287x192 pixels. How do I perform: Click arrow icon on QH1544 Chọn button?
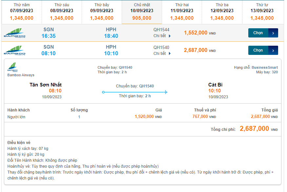(273, 33)
